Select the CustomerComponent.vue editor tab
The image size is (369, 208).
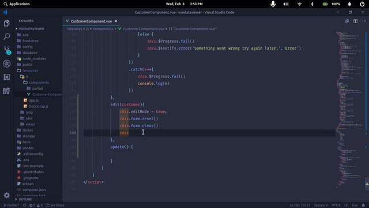[91, 21]
